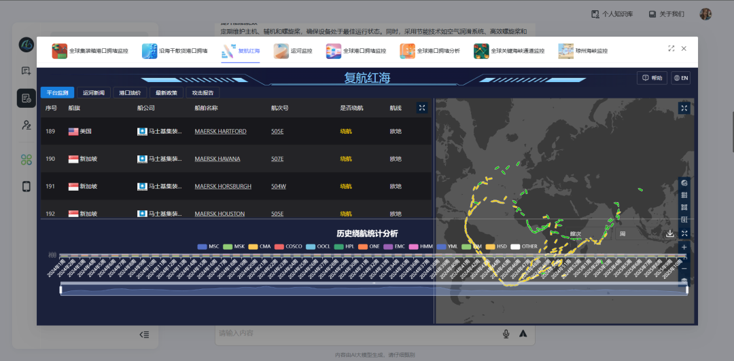The image size is (734, 361).
Task: Open voyage number 507E
Action: click(x=277, y=159)
